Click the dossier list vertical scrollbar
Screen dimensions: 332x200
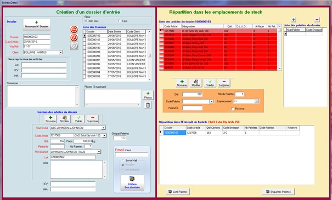click(x=149, y=55)
